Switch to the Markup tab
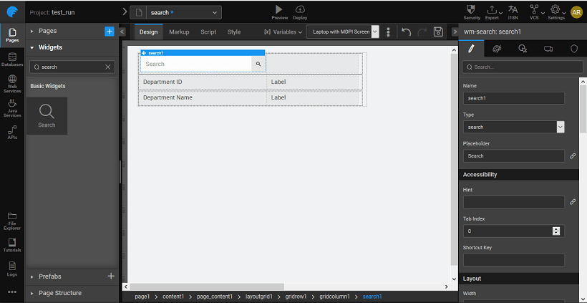Image resolution: width=587 pixels, height=303 pixels. [179, 32]
